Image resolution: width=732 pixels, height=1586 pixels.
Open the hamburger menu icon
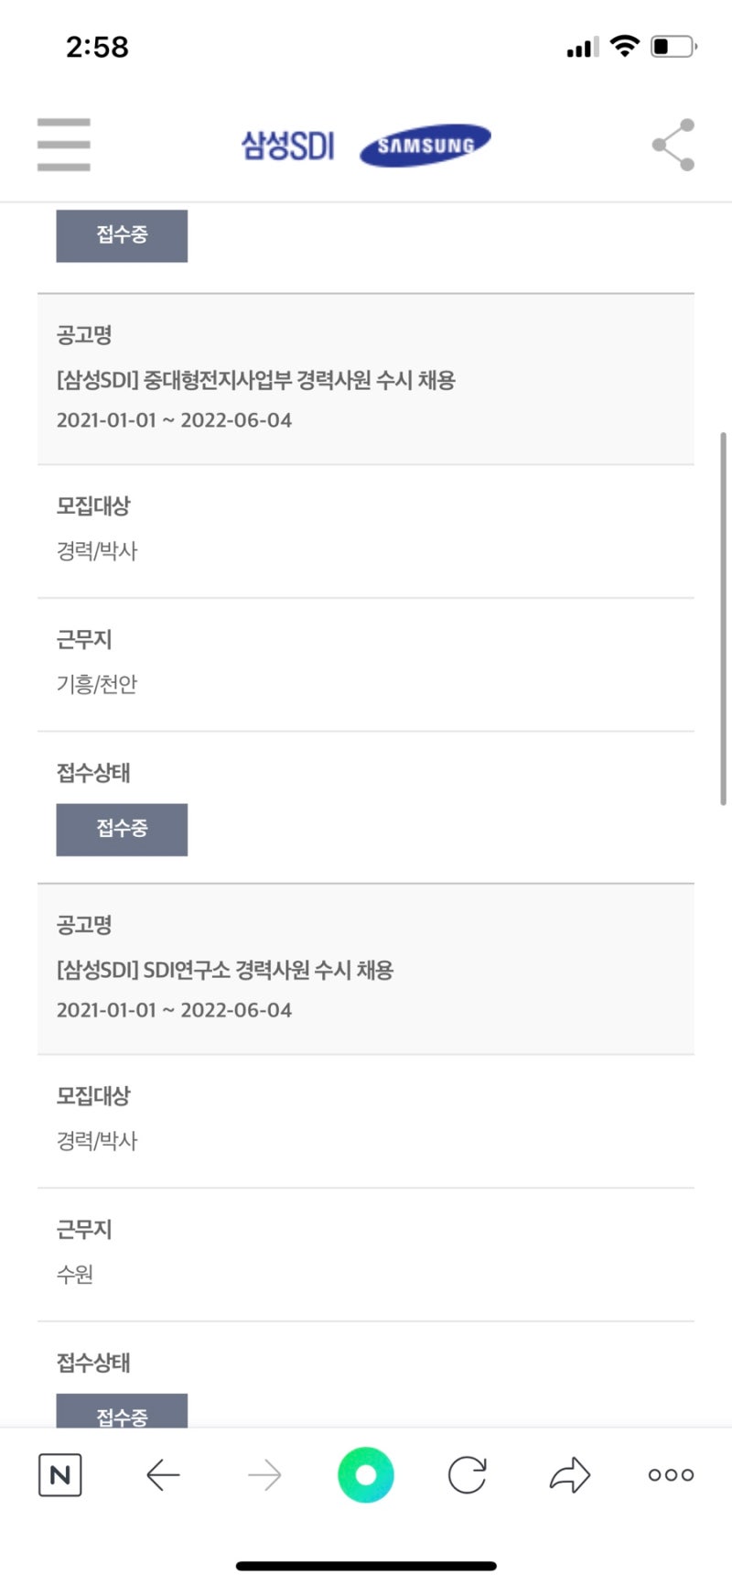pos(63,145)
